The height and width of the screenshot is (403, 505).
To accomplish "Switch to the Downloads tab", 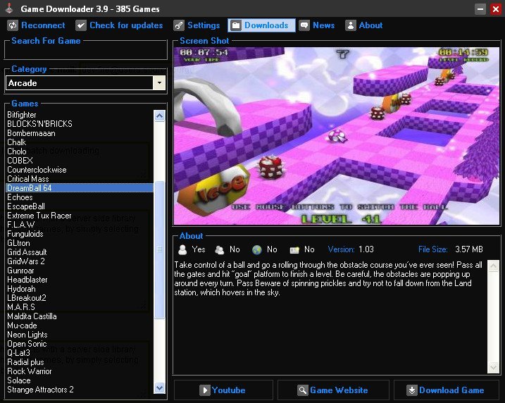I will [261, 25].
